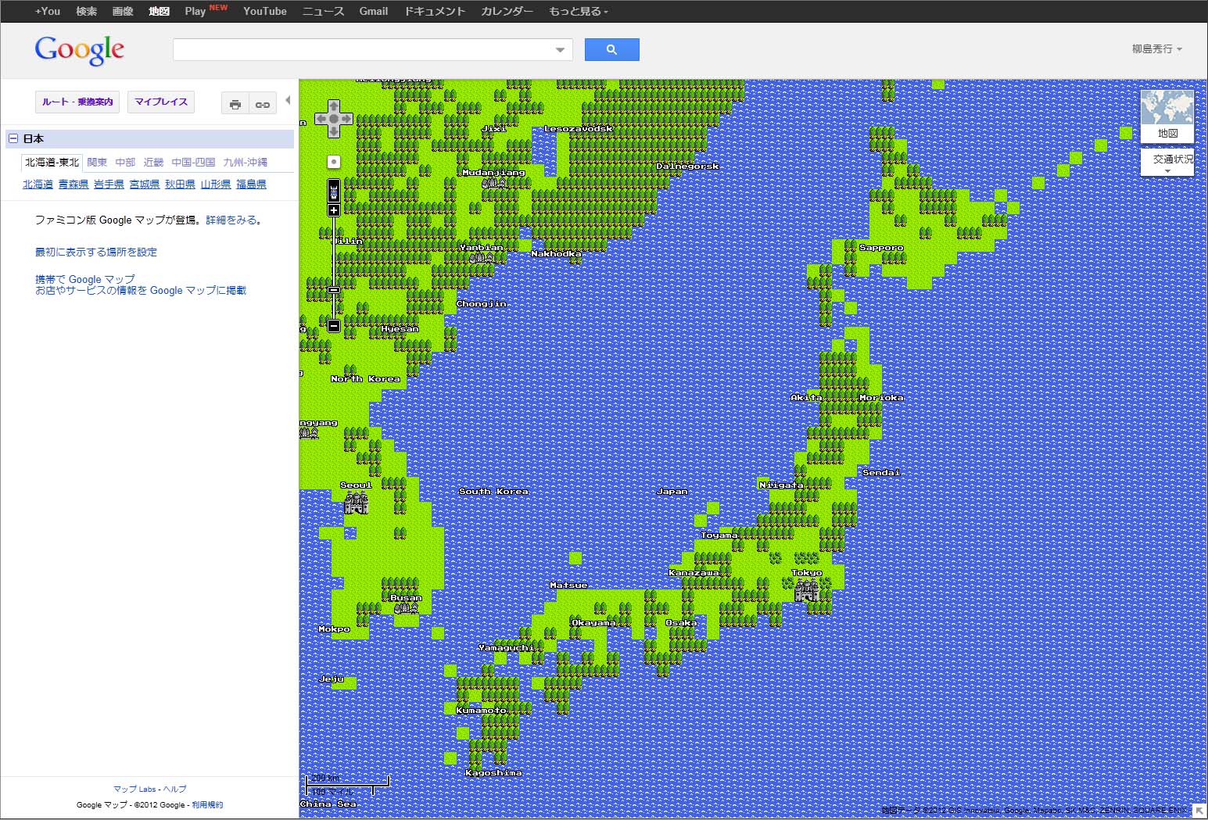1208x820 pixels.
Task: Click the link chain icon
Action: (x=263, y=104)
